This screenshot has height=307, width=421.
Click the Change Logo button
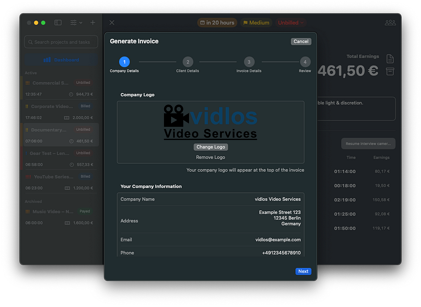click(x=211, y=147)
